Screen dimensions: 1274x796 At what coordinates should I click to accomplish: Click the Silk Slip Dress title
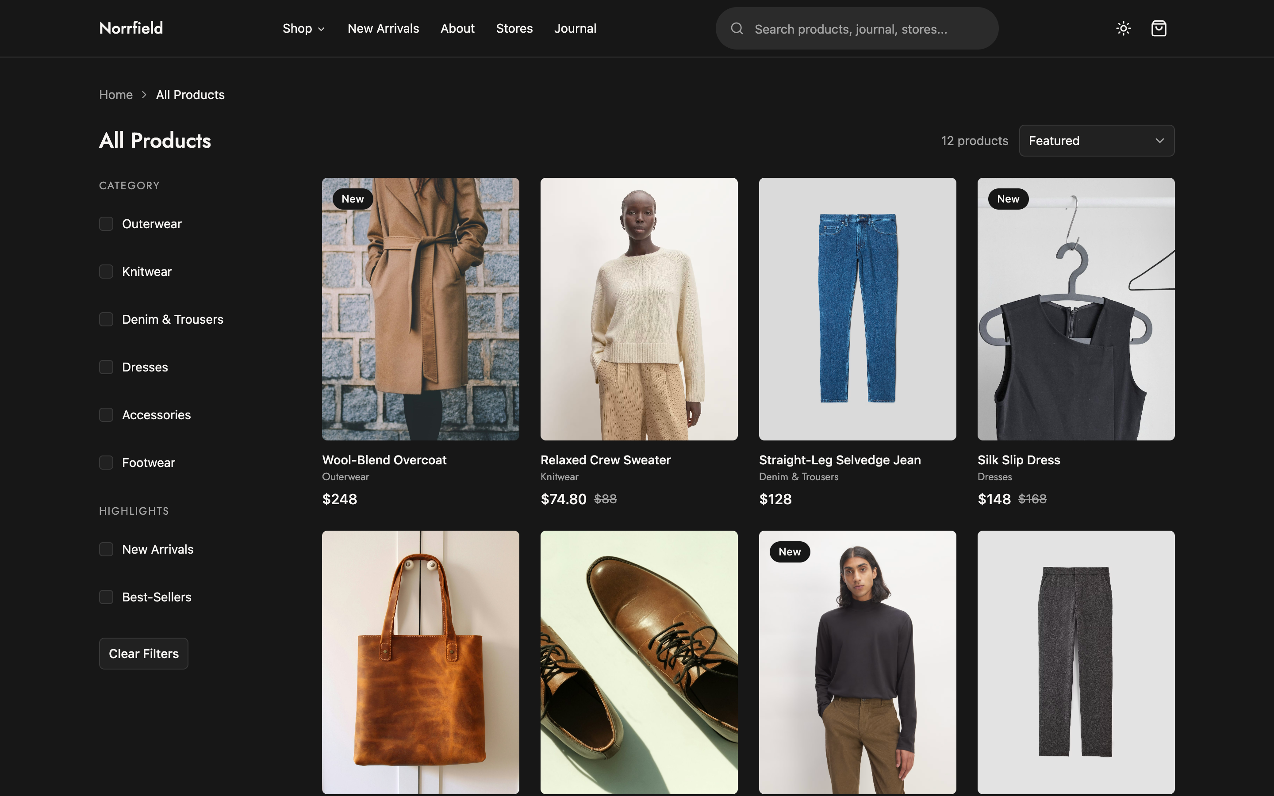click(x=1019, y=460)
